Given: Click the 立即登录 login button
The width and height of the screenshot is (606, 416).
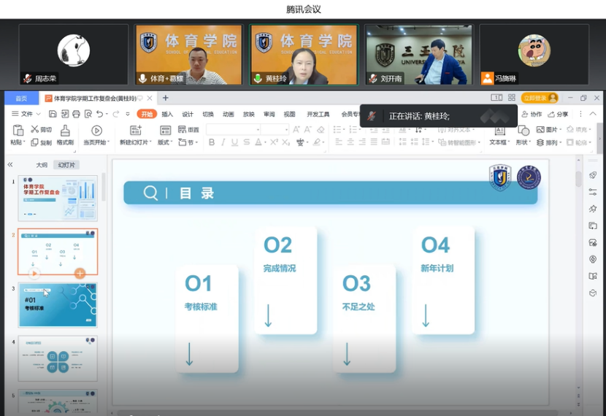Looking at the screenshot, I should (539, 98).
